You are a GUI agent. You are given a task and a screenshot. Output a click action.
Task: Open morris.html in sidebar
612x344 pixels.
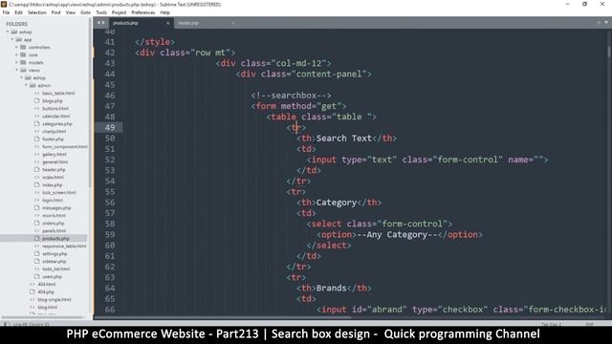(x=54, y=216)
